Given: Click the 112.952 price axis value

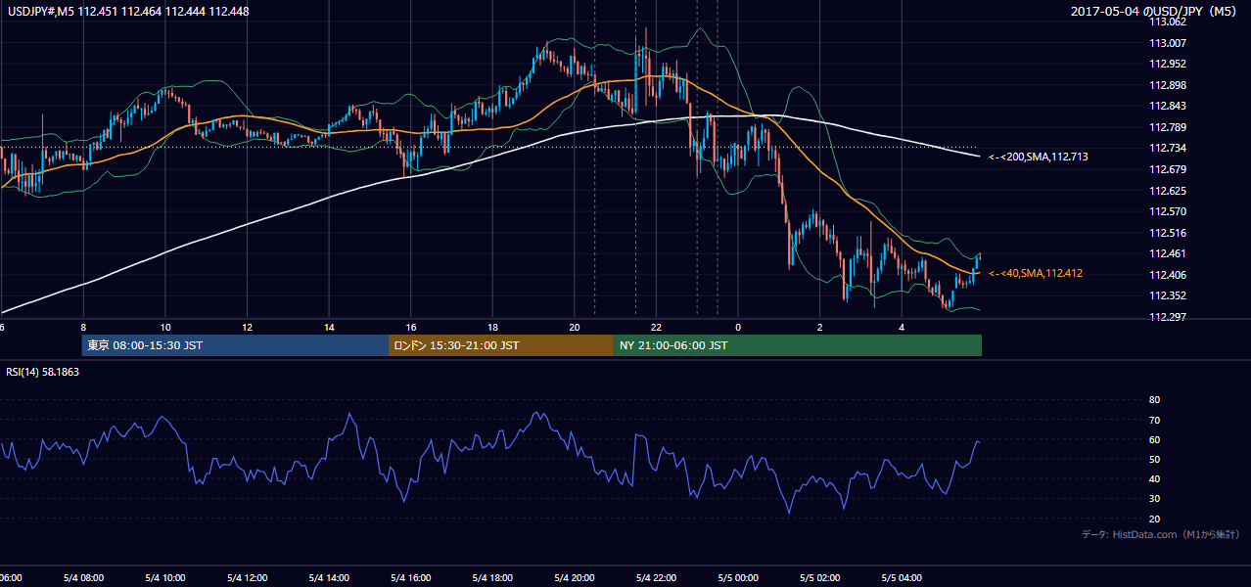Looking at the screenshot, I should (x=1168, y=64).
